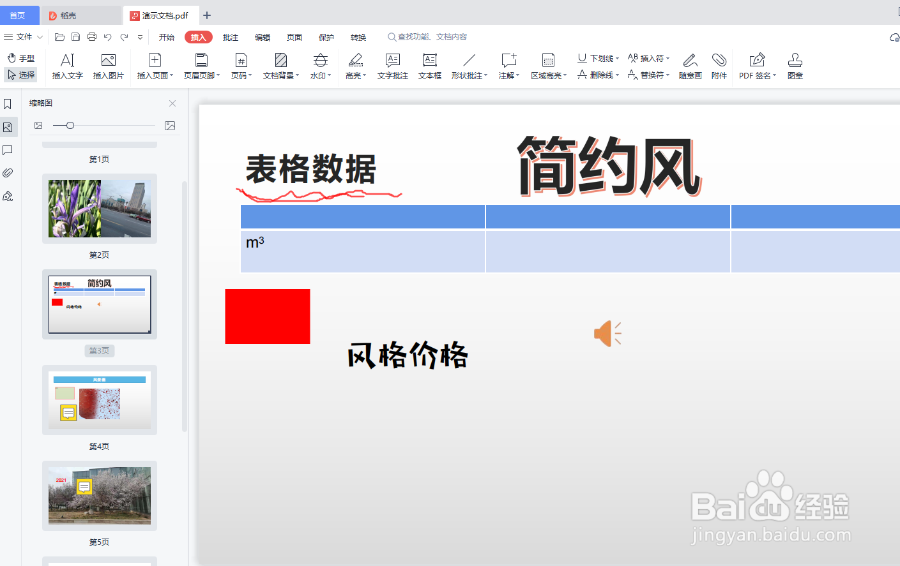Click the Stamp tool (图章)
Screen dimensions: 900x566
point(795,66)
